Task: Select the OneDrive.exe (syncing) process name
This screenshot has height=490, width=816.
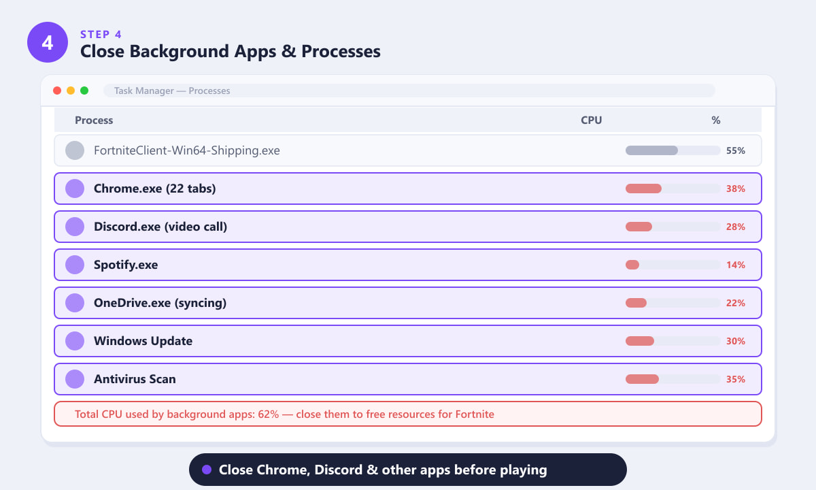Action: 160,303
